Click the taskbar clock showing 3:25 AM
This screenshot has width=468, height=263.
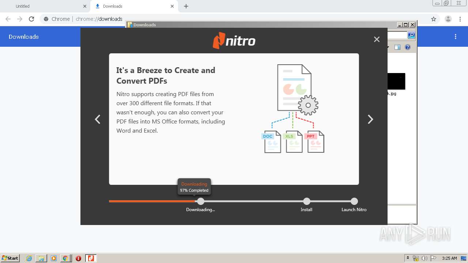tap(449, 258)
